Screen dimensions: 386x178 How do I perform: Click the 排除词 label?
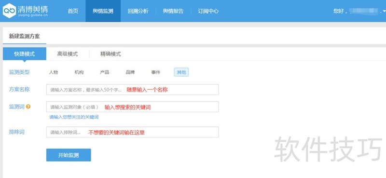pyautogui.click(x=17, y=132)
